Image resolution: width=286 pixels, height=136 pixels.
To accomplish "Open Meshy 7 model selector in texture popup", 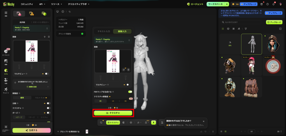I will 113,40.
